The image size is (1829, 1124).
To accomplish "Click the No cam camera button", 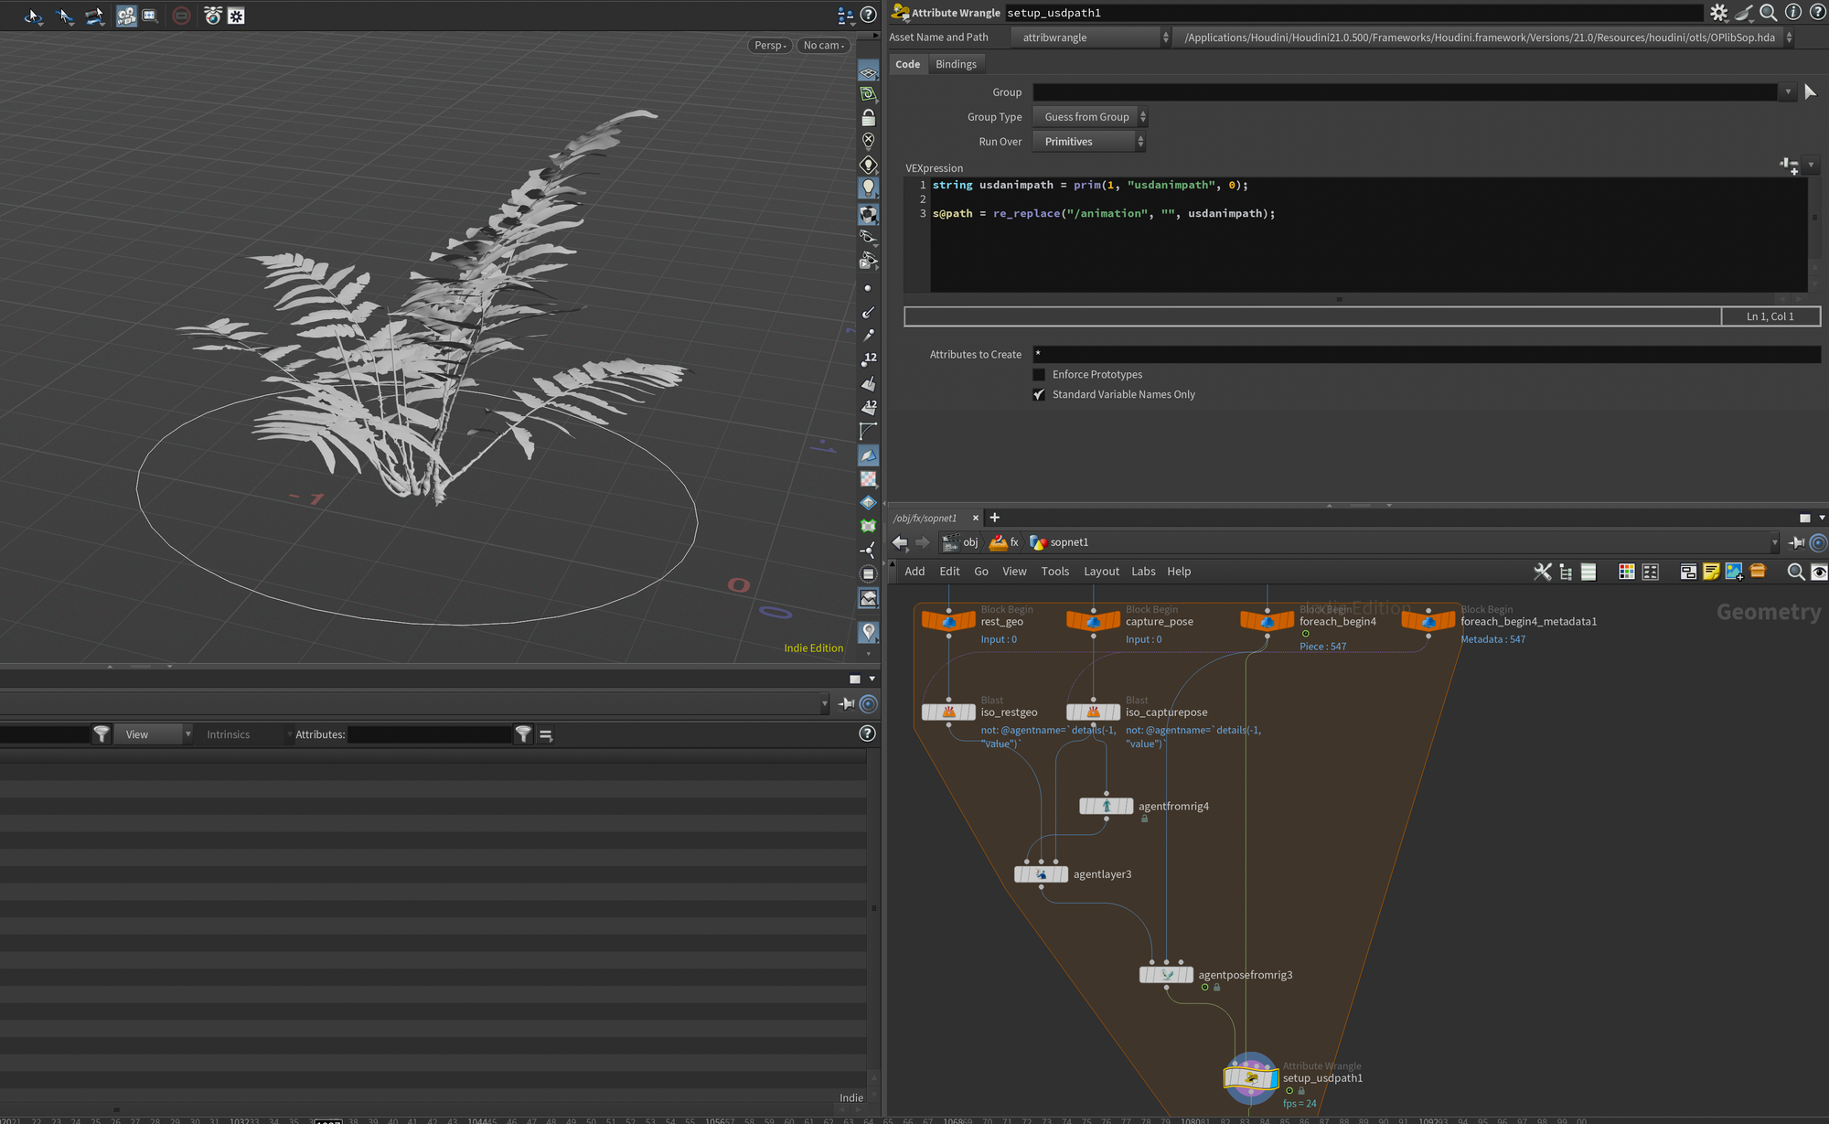I will pos(823,46).
